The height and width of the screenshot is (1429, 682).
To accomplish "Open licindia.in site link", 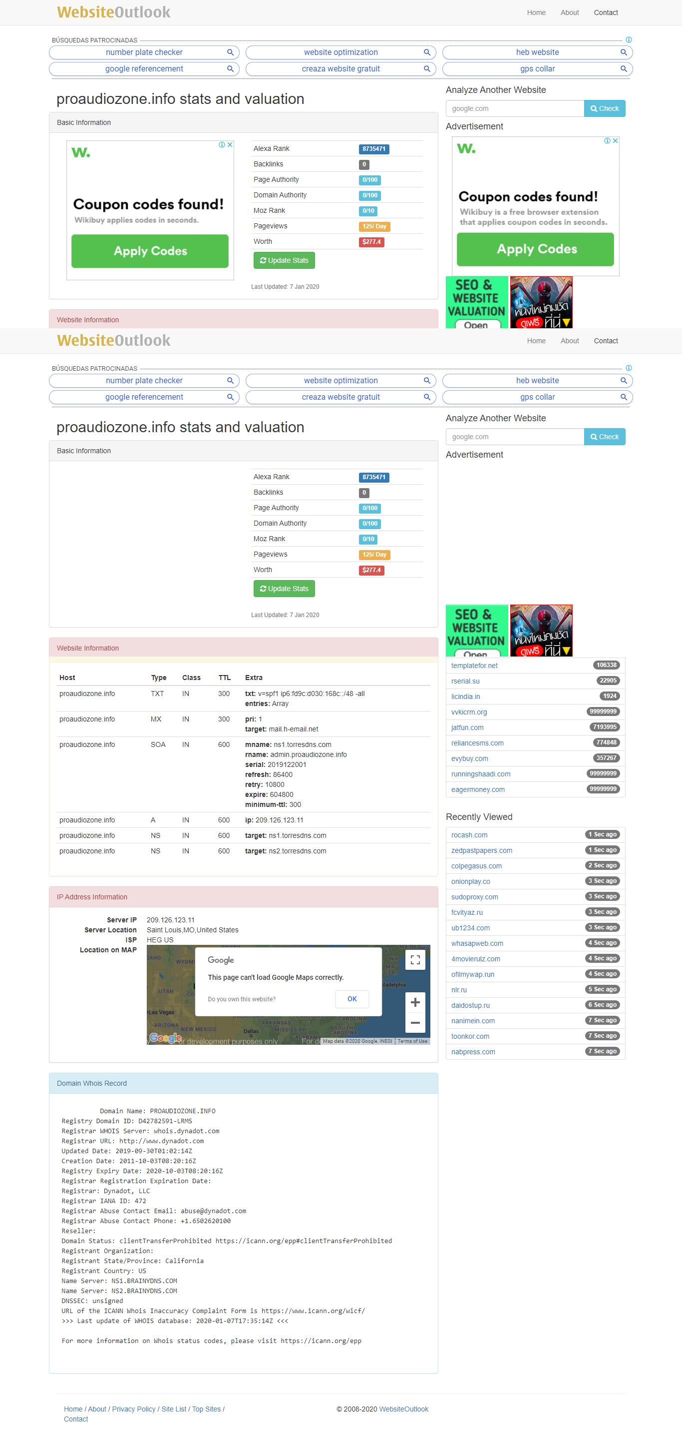I will 465,697.
